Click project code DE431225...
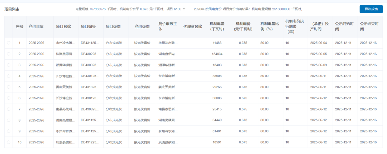Image resolution: width=387 pixels, height=154 pixels. click(x=90, y=142)
